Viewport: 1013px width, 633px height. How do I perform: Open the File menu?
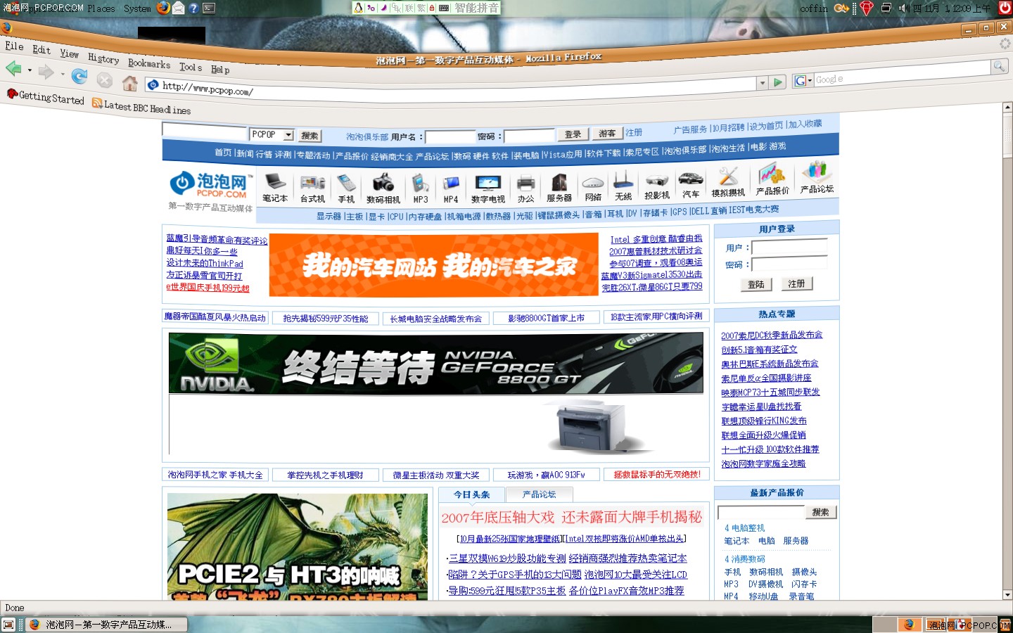tap(14, 46)
